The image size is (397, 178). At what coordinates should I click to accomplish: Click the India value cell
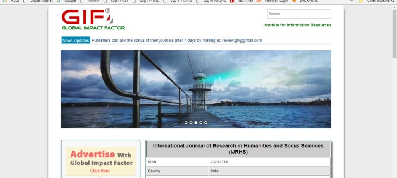270,171
